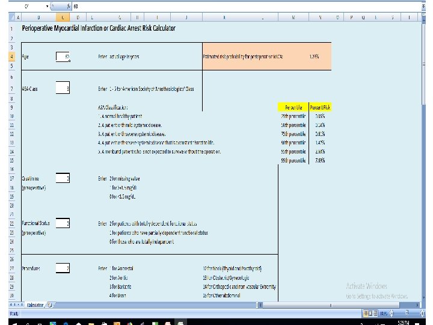
Task: Open the zoom level percentage dialog
Action: 384,314
